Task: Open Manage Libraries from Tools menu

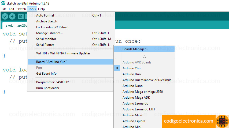Action: (x=71, y=33)
